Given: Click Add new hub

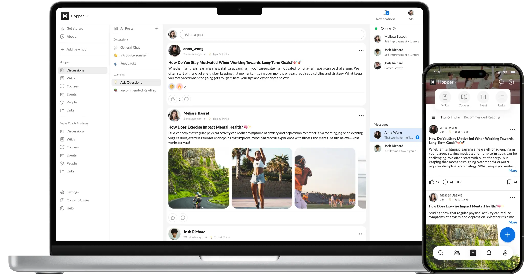Looking at the screenshot, I should click(73, 49).
